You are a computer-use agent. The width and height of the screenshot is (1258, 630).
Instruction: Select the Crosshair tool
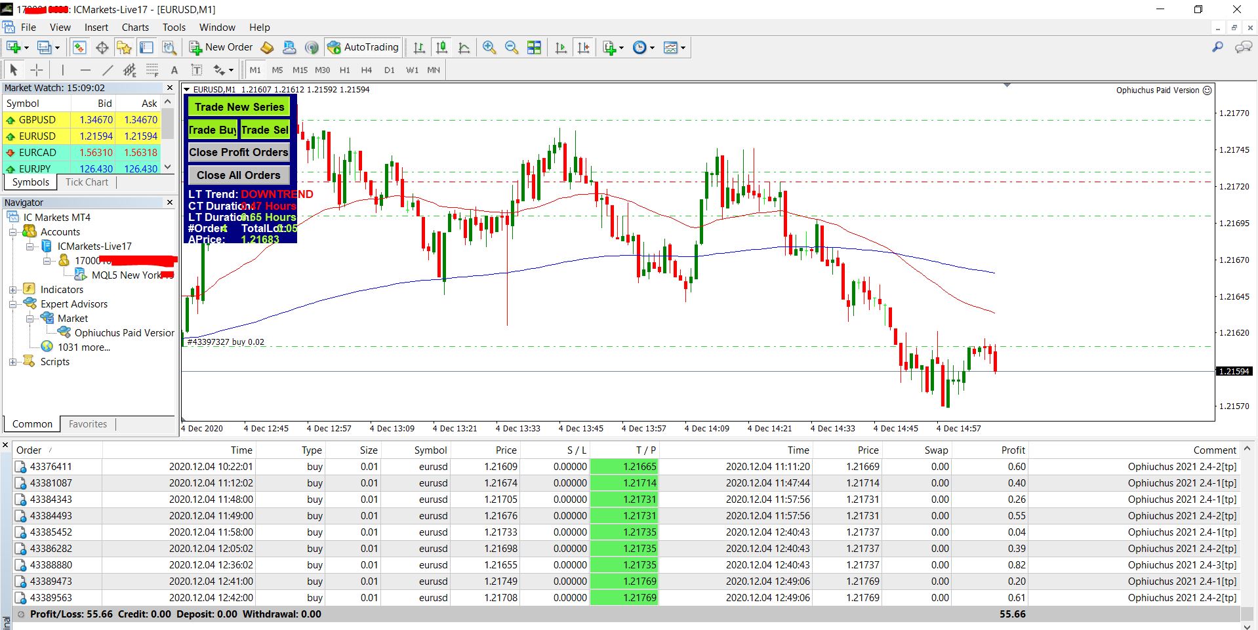[37, 70]
